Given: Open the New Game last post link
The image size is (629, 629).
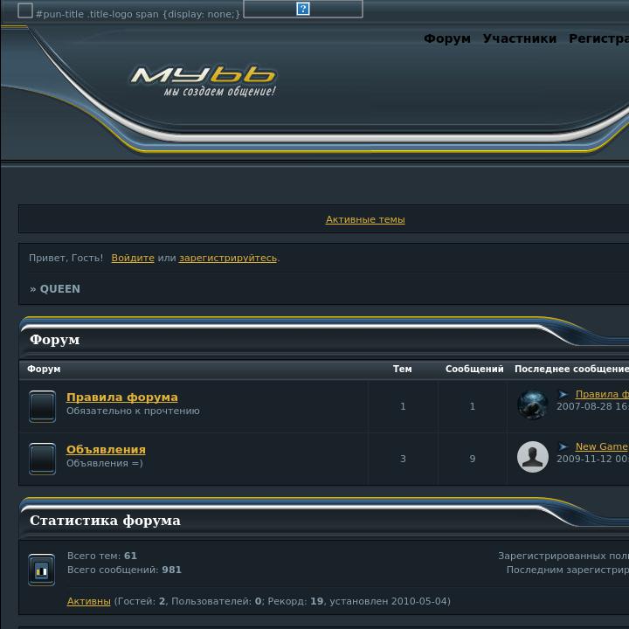Looking at the screenshot, I should pos(602,446).
